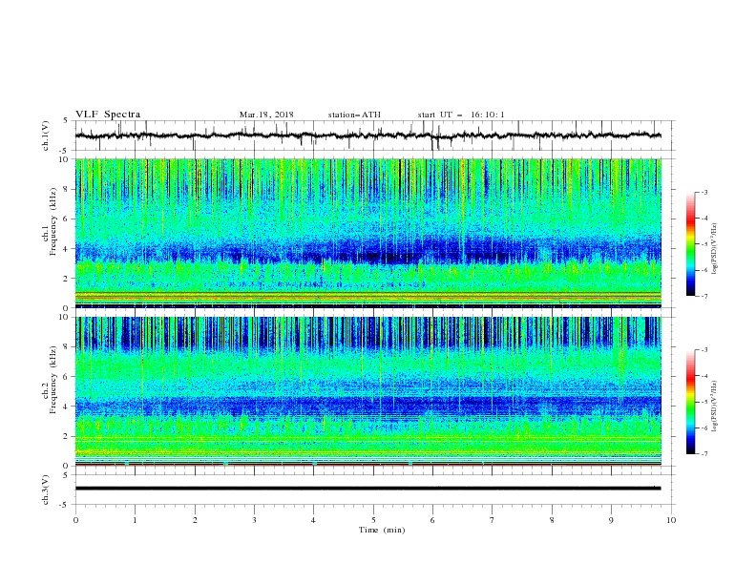Click inside the ch.1 spectrogram panel
756x584 pixels.
368,233
